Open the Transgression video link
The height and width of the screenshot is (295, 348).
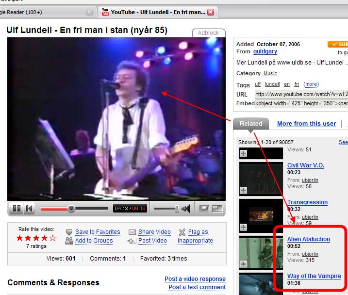click(307, 202)
